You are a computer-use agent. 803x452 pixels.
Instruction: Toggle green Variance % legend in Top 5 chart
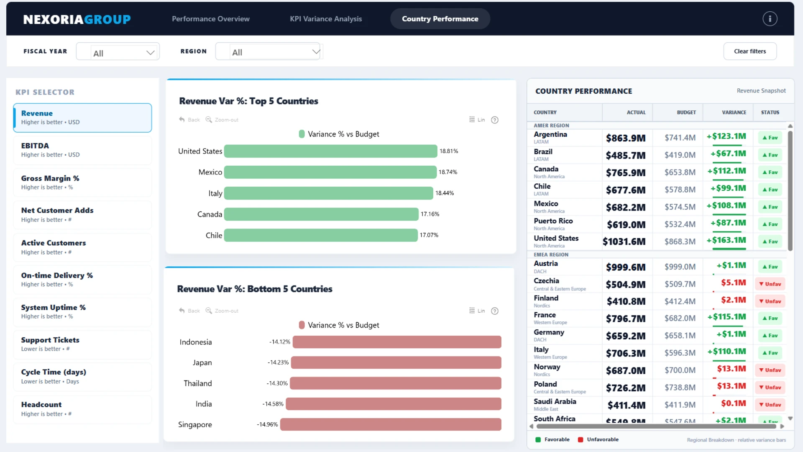[302, 134]
